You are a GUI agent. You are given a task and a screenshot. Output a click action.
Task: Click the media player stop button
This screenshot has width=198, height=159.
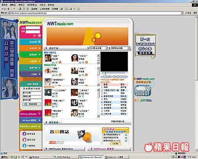(109, 76)
